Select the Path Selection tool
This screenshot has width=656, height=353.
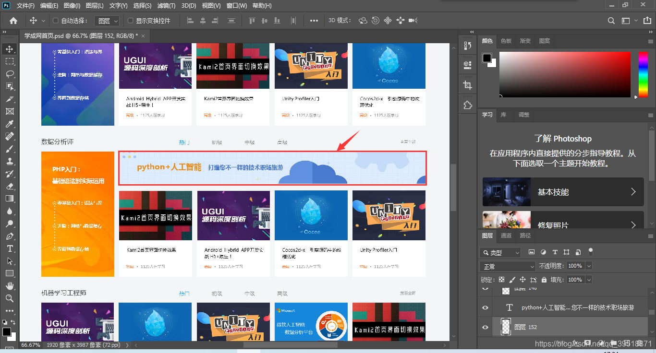tap(10, 261)
